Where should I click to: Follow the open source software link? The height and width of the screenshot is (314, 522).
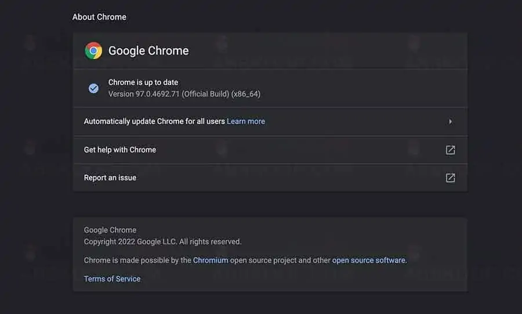(368, 260)
